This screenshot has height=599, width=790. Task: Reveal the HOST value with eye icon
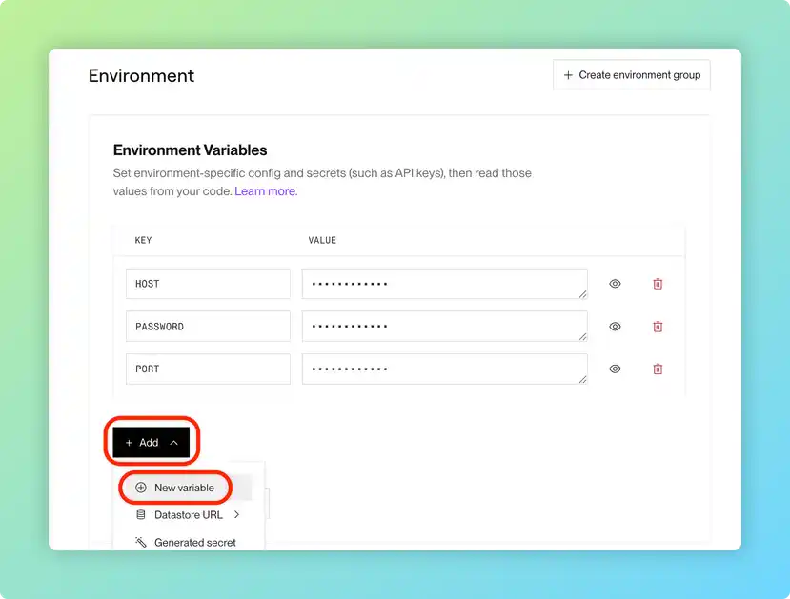pyautogui.click(x=616, y=284)
